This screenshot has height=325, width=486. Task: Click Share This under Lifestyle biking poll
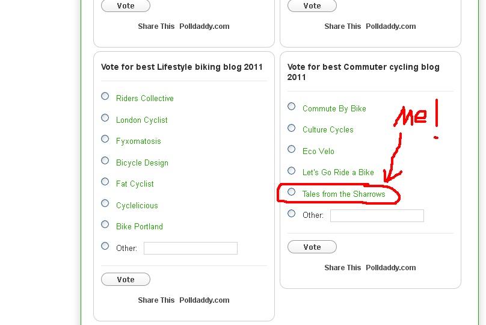[156, 300]
